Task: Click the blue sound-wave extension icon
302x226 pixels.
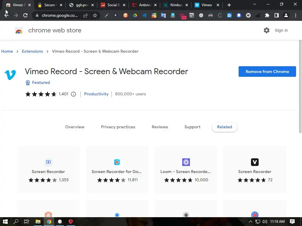Action: [x=145, y=15]
